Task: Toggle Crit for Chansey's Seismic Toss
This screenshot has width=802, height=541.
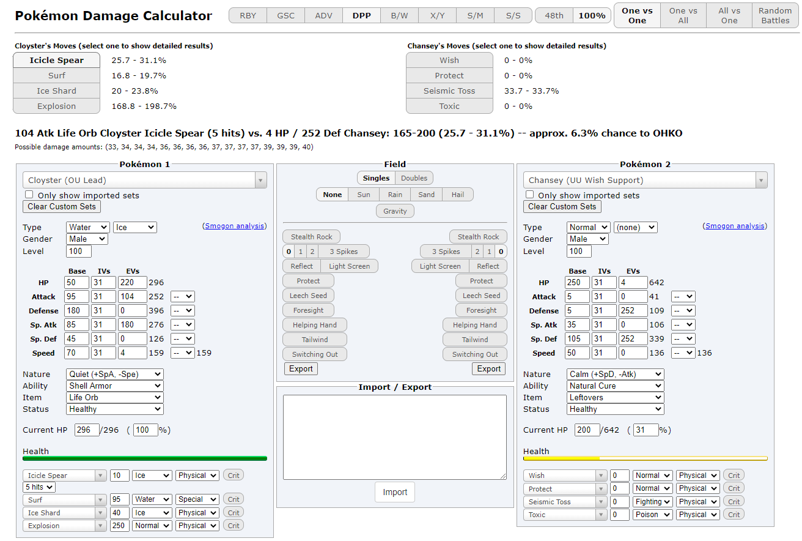Action: [734, 501]
